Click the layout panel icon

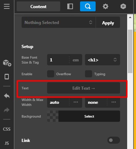coord(70,6)
